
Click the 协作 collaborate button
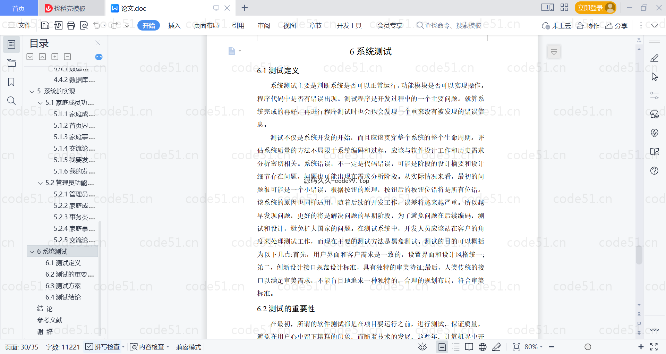(x=588, y=25)
